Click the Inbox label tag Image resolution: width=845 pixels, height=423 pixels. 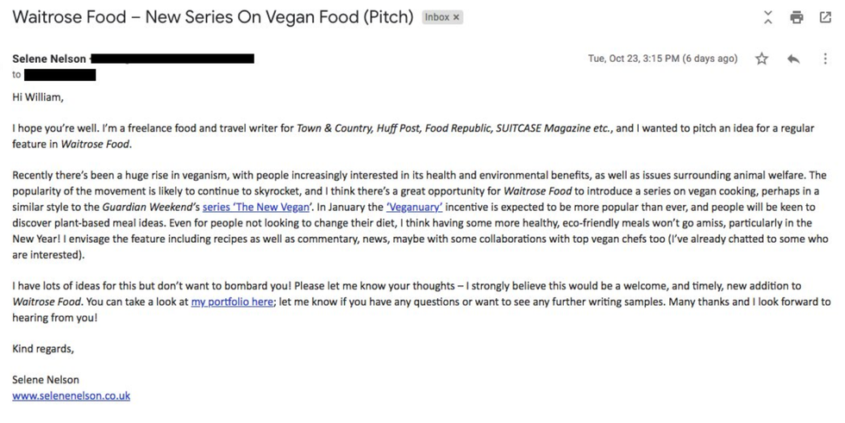(437, 17)
